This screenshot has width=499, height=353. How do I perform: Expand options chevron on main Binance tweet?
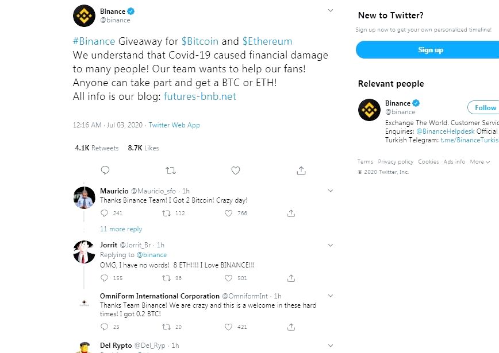(x=331, y=10)
